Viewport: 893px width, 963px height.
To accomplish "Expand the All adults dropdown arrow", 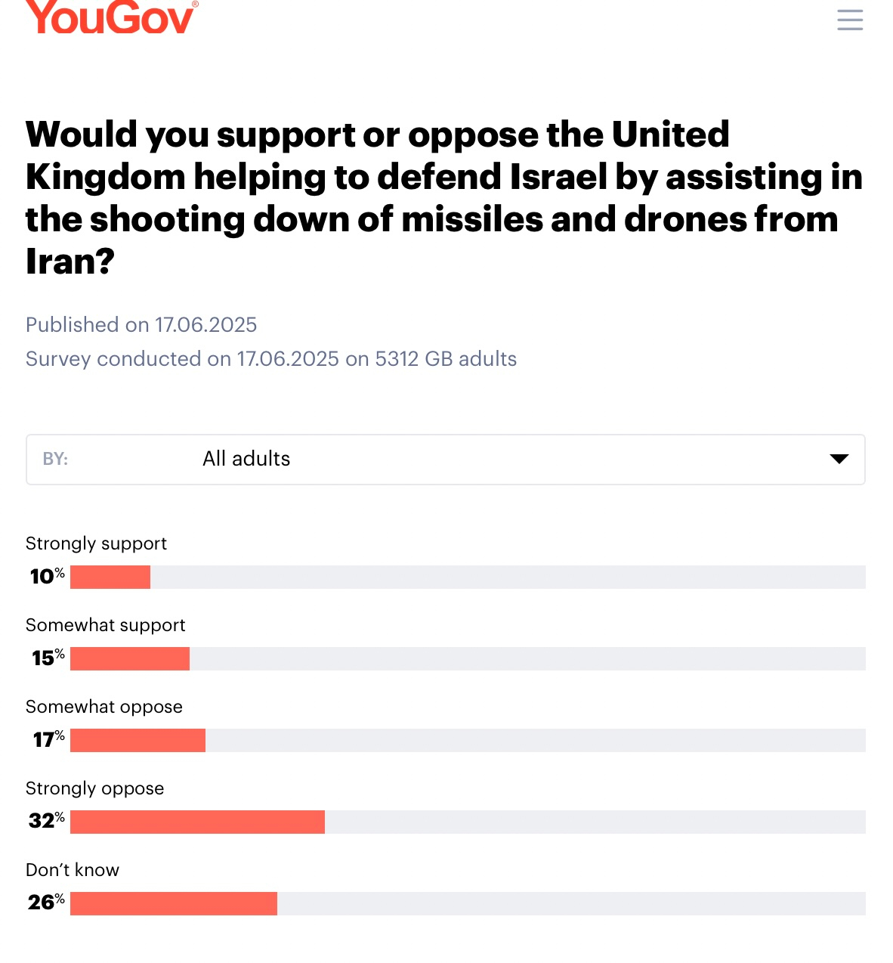I will [839, 459].
